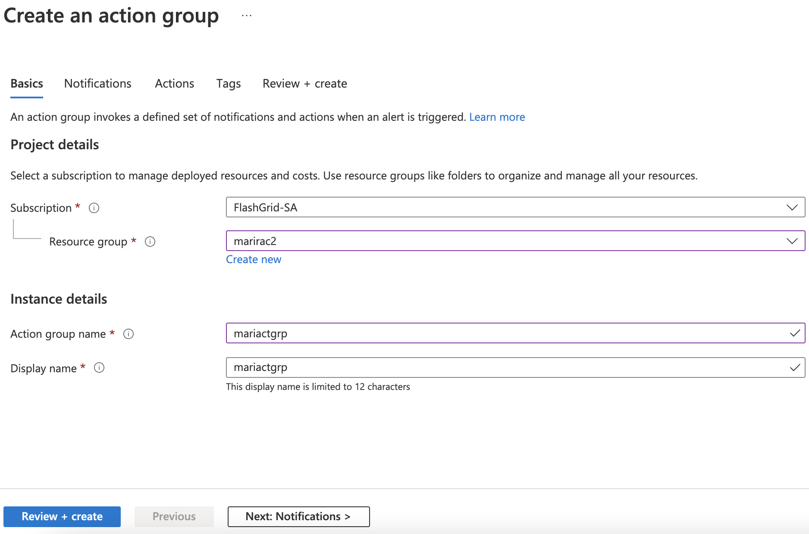Click the blue Review + create button
This screenshot has height=534, width=809.
62,516
